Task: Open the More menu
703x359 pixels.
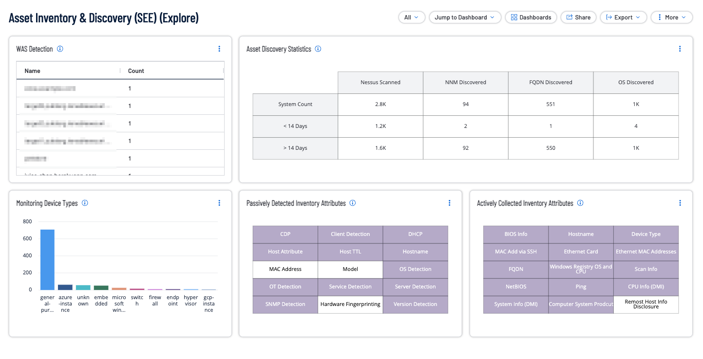Action: tap(671, 17)
